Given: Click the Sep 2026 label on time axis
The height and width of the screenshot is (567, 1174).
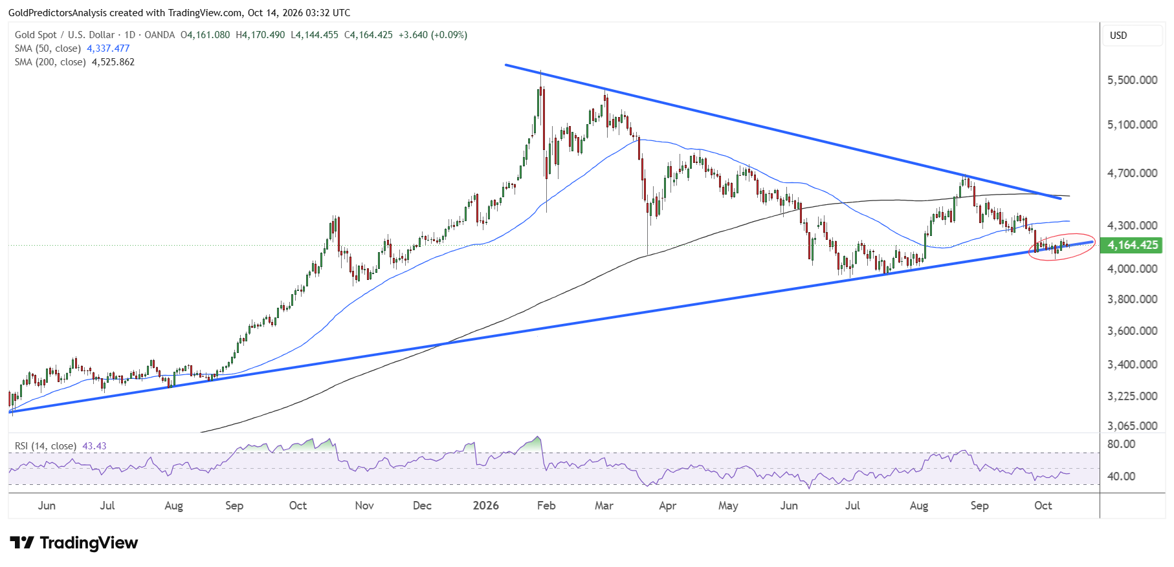Looking at the screenshot, I should (x=979, y=506).
